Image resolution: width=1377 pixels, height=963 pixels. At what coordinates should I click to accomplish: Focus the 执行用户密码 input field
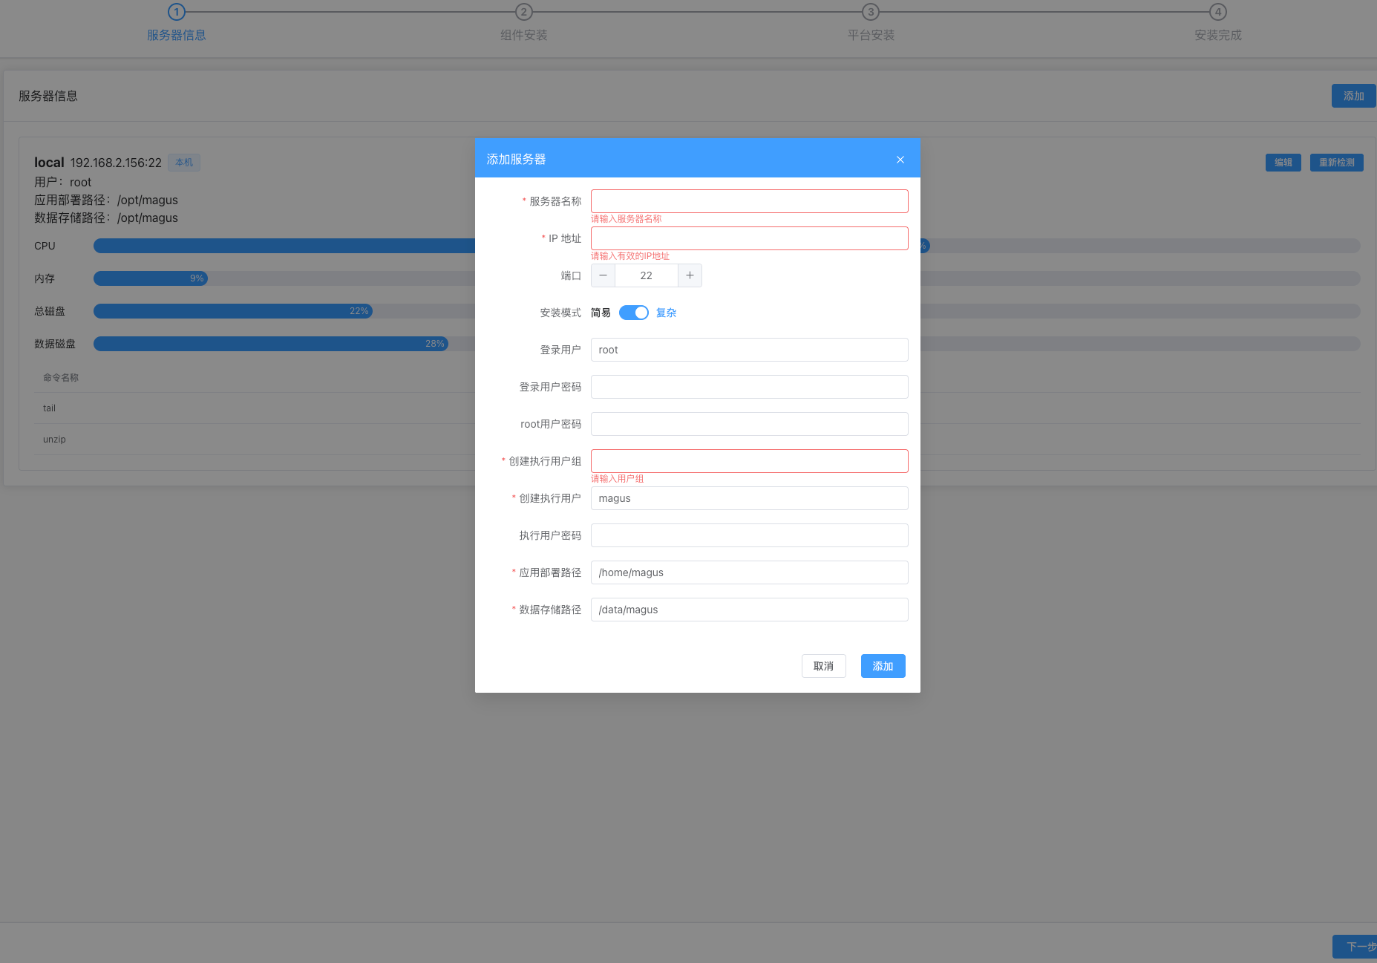pyautogui.click(x=749, y=535)
